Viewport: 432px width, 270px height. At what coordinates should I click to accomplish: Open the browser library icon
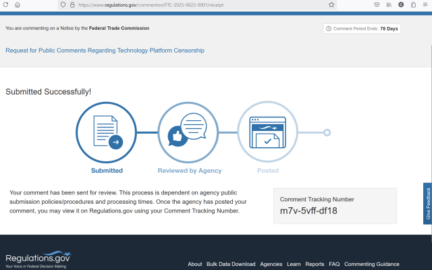point(389,4)
